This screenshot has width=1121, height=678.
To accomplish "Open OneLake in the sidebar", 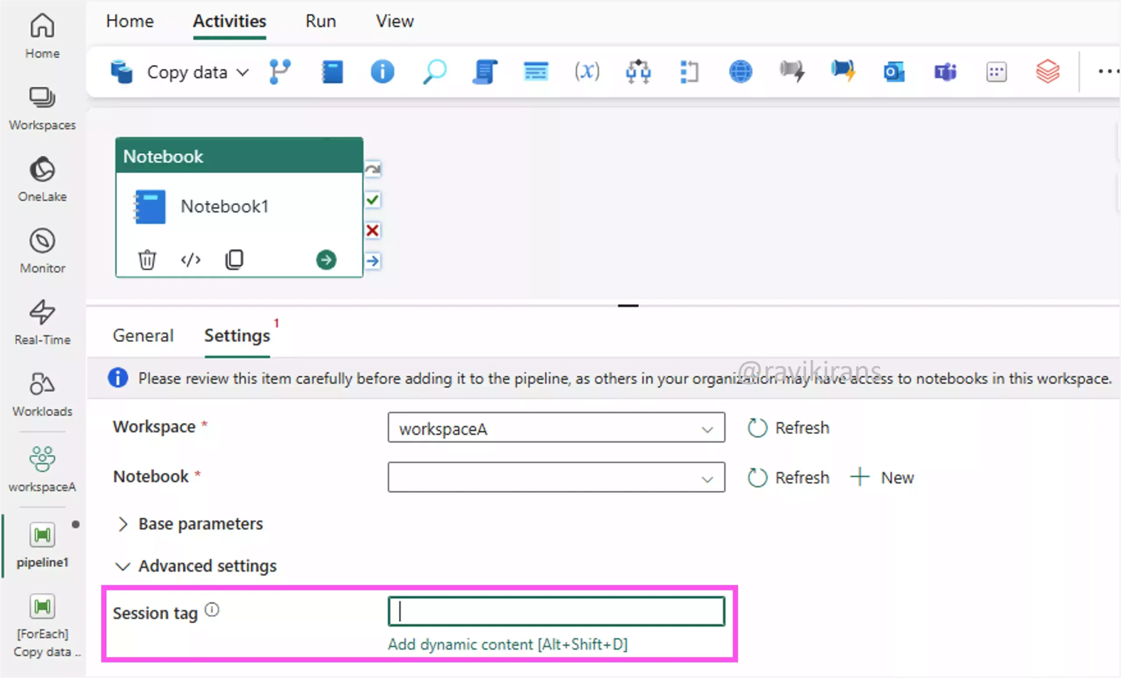I will pos(42,179).
